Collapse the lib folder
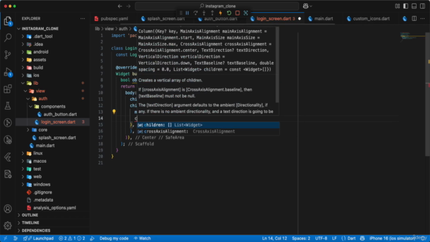Image resolution: width=430 pixels, height=242 pixels. pyautogui.click(x=36, y=83)
